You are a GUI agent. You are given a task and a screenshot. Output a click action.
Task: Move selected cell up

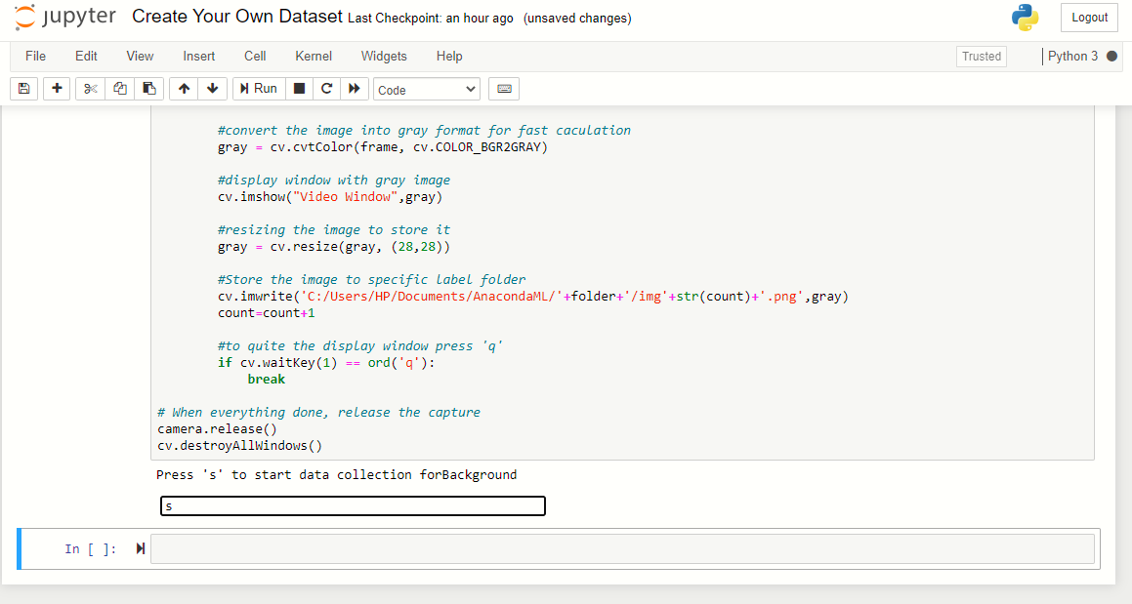184,89
